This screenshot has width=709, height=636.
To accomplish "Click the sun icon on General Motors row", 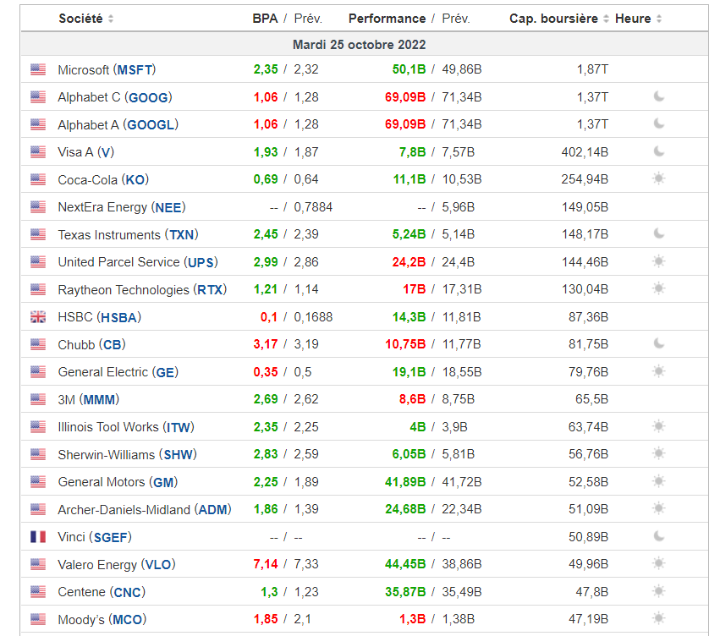I will click(x=659, y=481).
